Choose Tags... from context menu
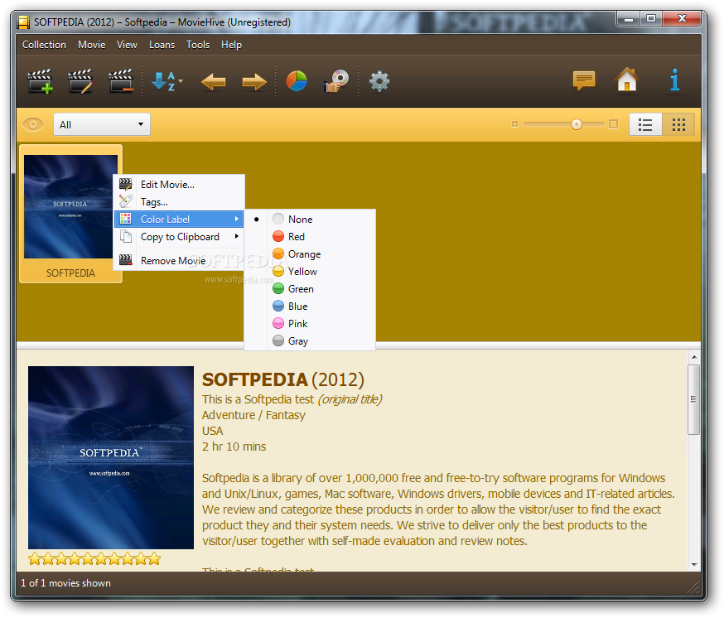Viewport: 724px width, 618px height. [x=179, y=202]
